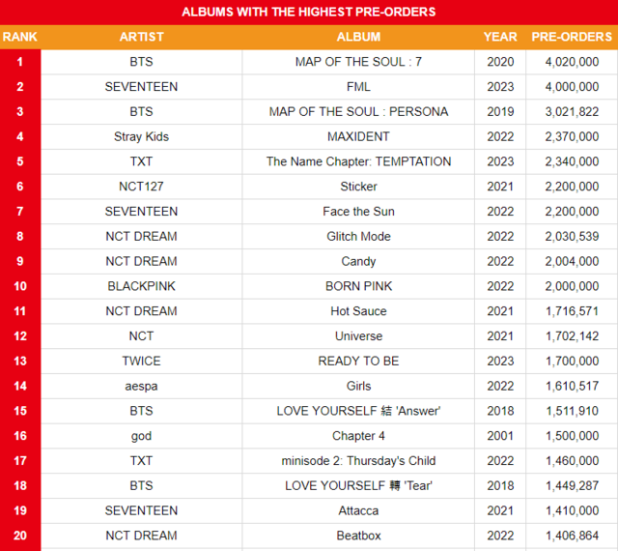Image resolution: width=618 pixels, height=551 pixels.
Task: Click album 'The Name Chapter: TEMPTATION'
Action: click(x=358, y=161)
